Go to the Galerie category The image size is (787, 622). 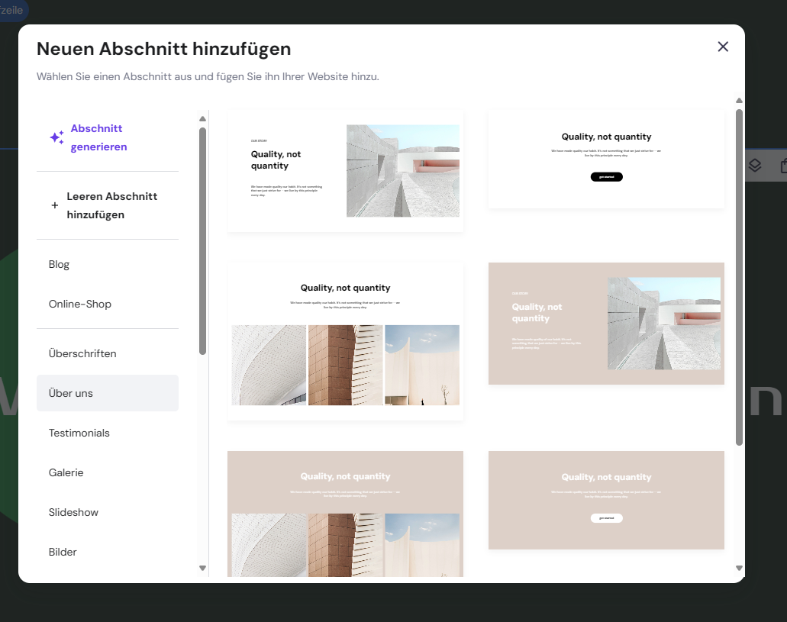(108, 472)
